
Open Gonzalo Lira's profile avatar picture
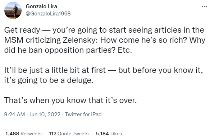(13, 10)
